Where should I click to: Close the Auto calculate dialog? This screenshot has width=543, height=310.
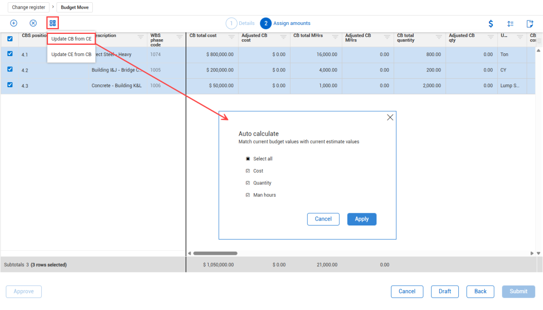click(x=390, y=117)
